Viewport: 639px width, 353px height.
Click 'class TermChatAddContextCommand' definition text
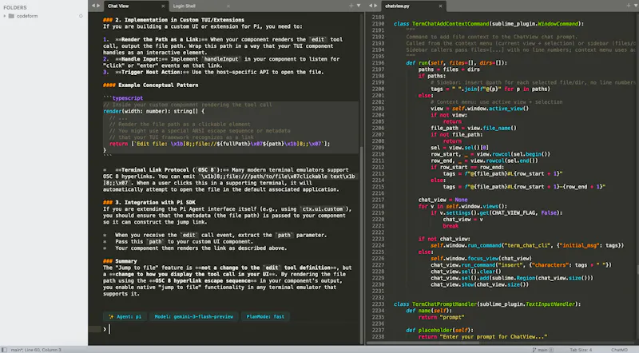pos(442,24)
